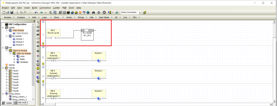The height and width of the screenshot is (106, 277).
Task: Collapse My module tree node
Action: pos(7,36)
